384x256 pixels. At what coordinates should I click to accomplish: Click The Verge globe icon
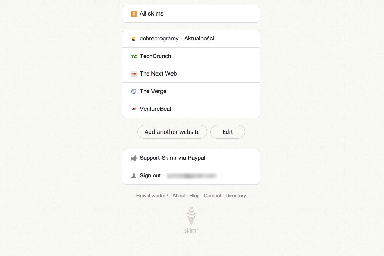[x=134, y=91]
